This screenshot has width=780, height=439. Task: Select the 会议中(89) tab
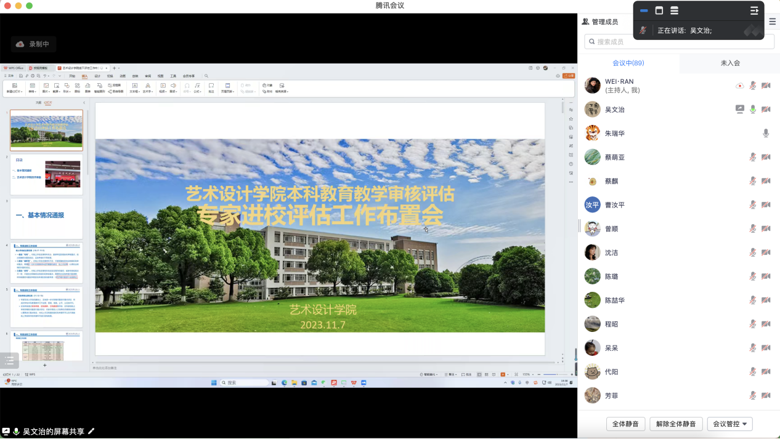628,63
